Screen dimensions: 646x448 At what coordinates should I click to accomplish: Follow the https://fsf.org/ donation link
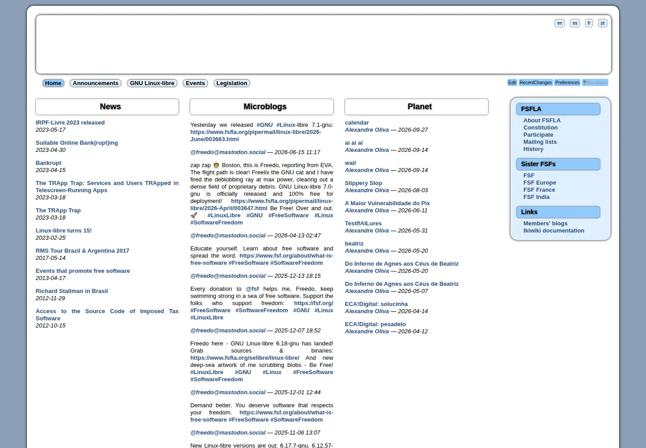tap(314, 303)
